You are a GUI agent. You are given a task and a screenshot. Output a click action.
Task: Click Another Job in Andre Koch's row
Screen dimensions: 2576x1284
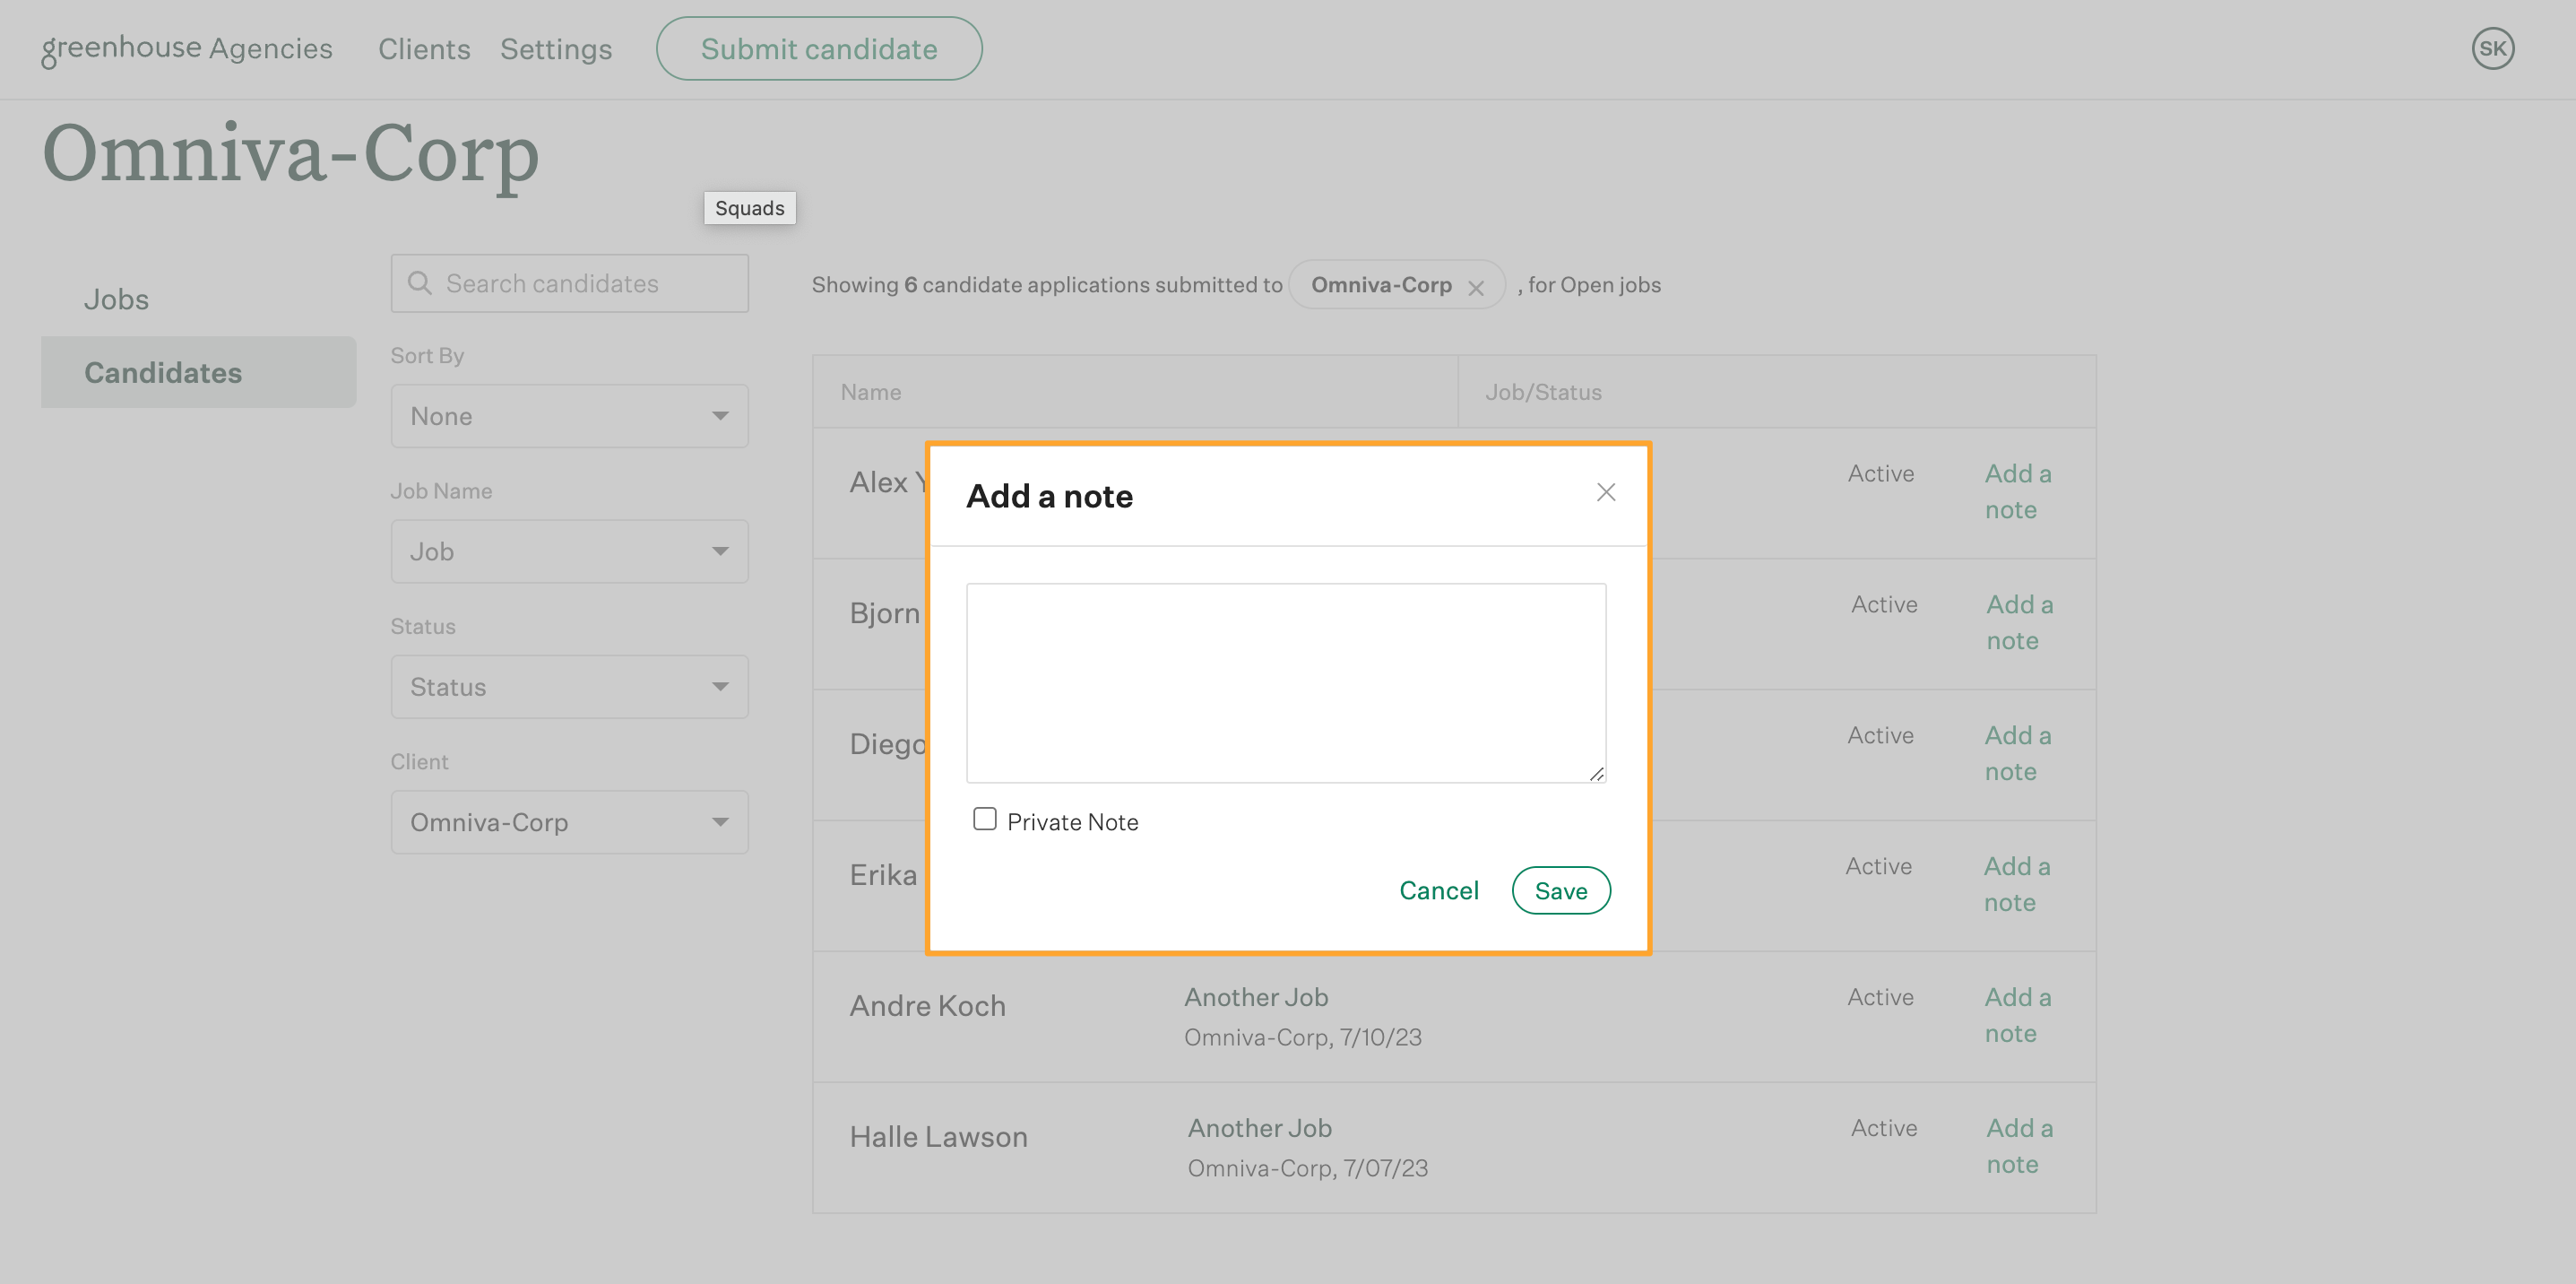(1256, 997)
